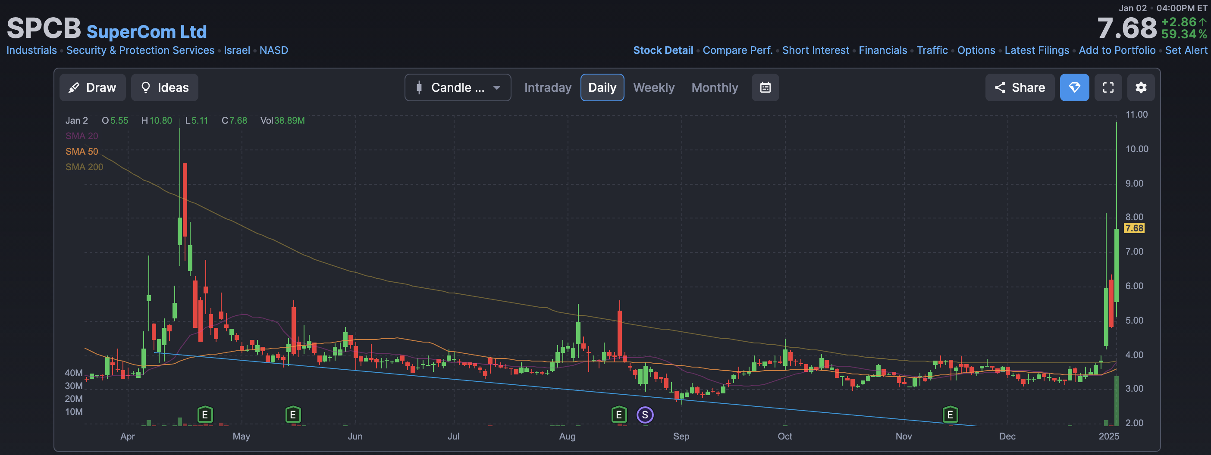Open the Latest Filings link
The width and height of the screenshot is (1211, 455).
(x=1037, y=50)
